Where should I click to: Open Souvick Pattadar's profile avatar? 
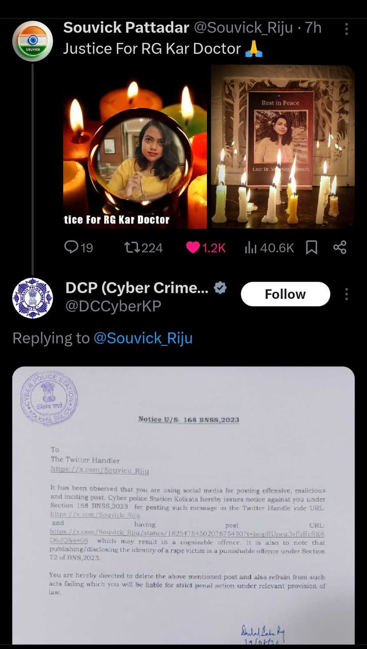coord(33,40)
